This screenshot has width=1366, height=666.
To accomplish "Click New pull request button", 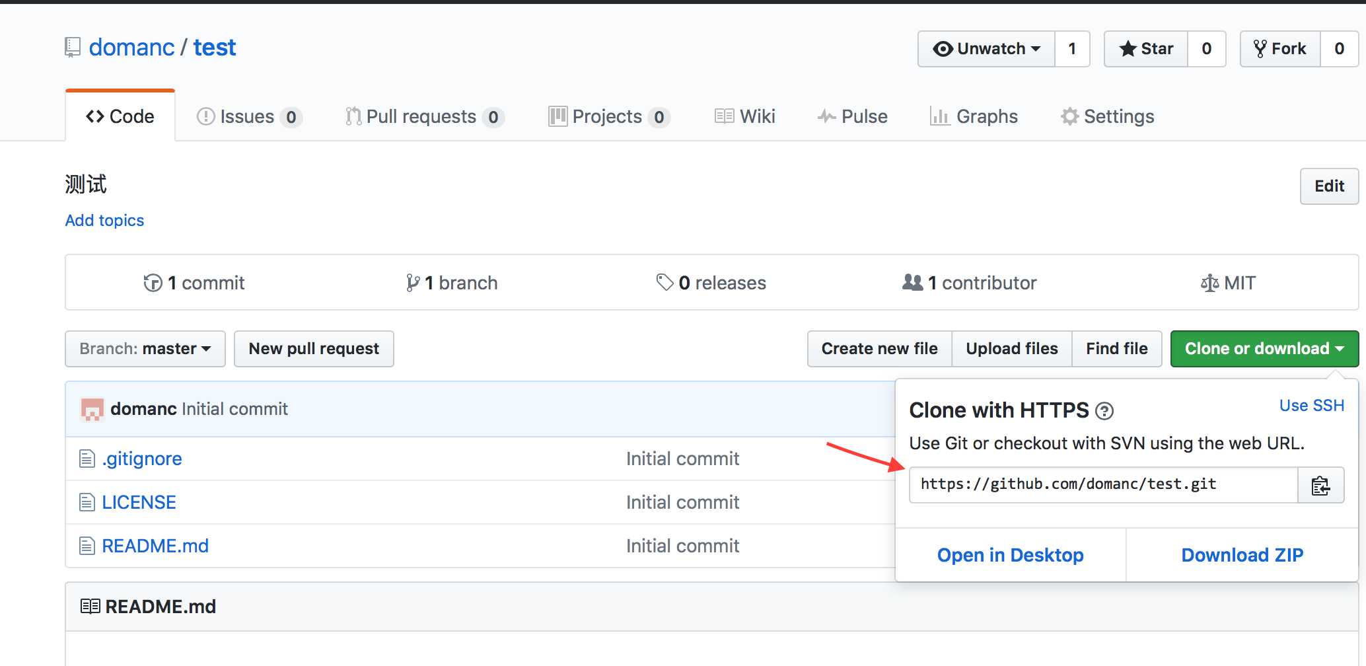I will coord(314,349).
